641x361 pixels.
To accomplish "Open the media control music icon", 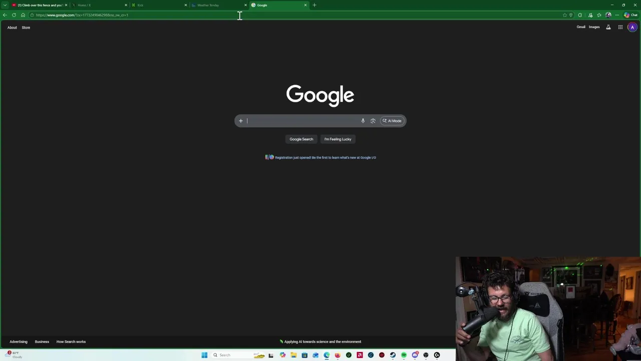I will tap(590, 15).
